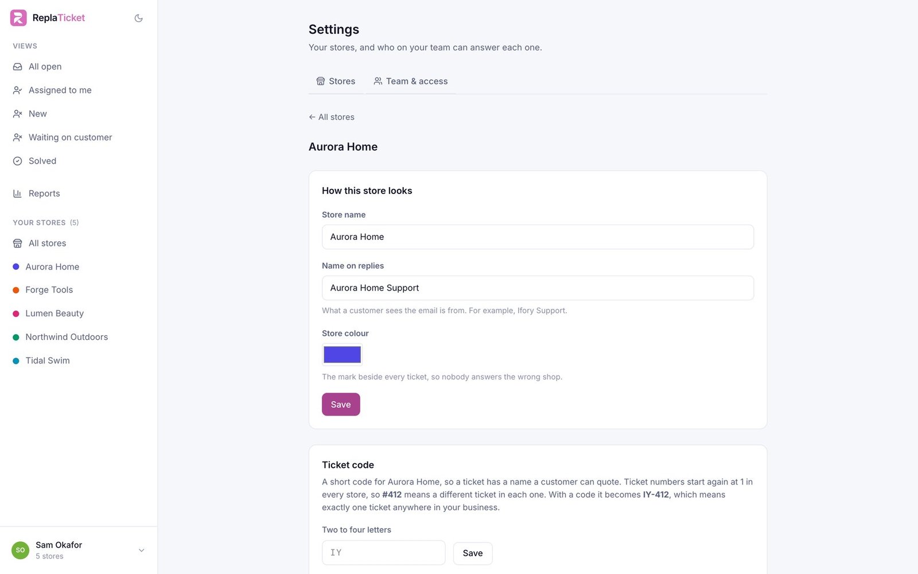Click the YOUR STORES sidebar label

(x=39, y=223)
